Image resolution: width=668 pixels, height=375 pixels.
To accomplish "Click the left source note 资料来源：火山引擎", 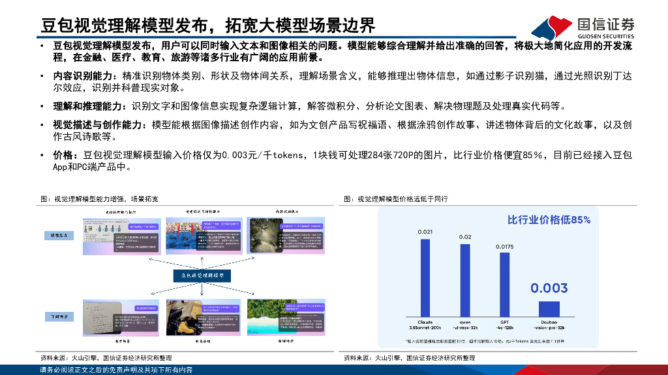I will [x=106, y=359].
